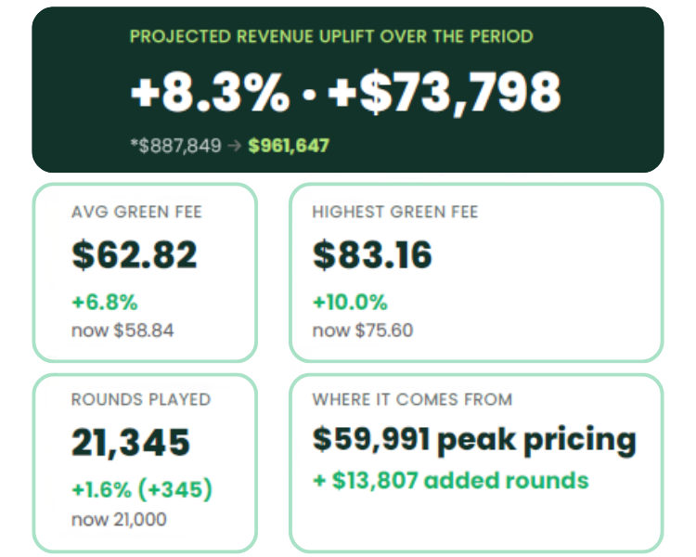The image size is (696, 557).
Task: Click the $59,991 peak pricing text
Action: pyautogui.click(x=474, y=441)
